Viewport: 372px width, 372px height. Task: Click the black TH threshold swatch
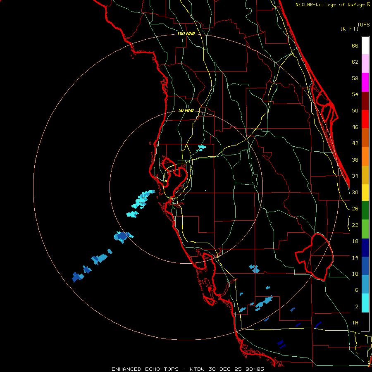(365, 322)
